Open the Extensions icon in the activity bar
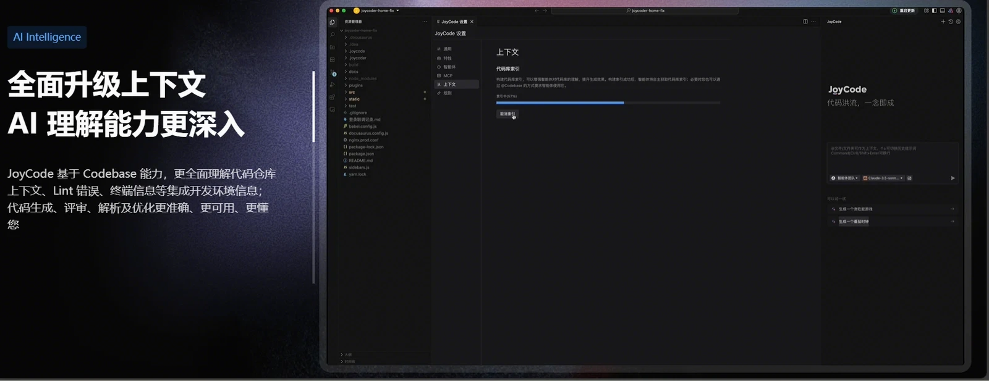Viewport: 989px width, 381px height. (x=333, y=98)
